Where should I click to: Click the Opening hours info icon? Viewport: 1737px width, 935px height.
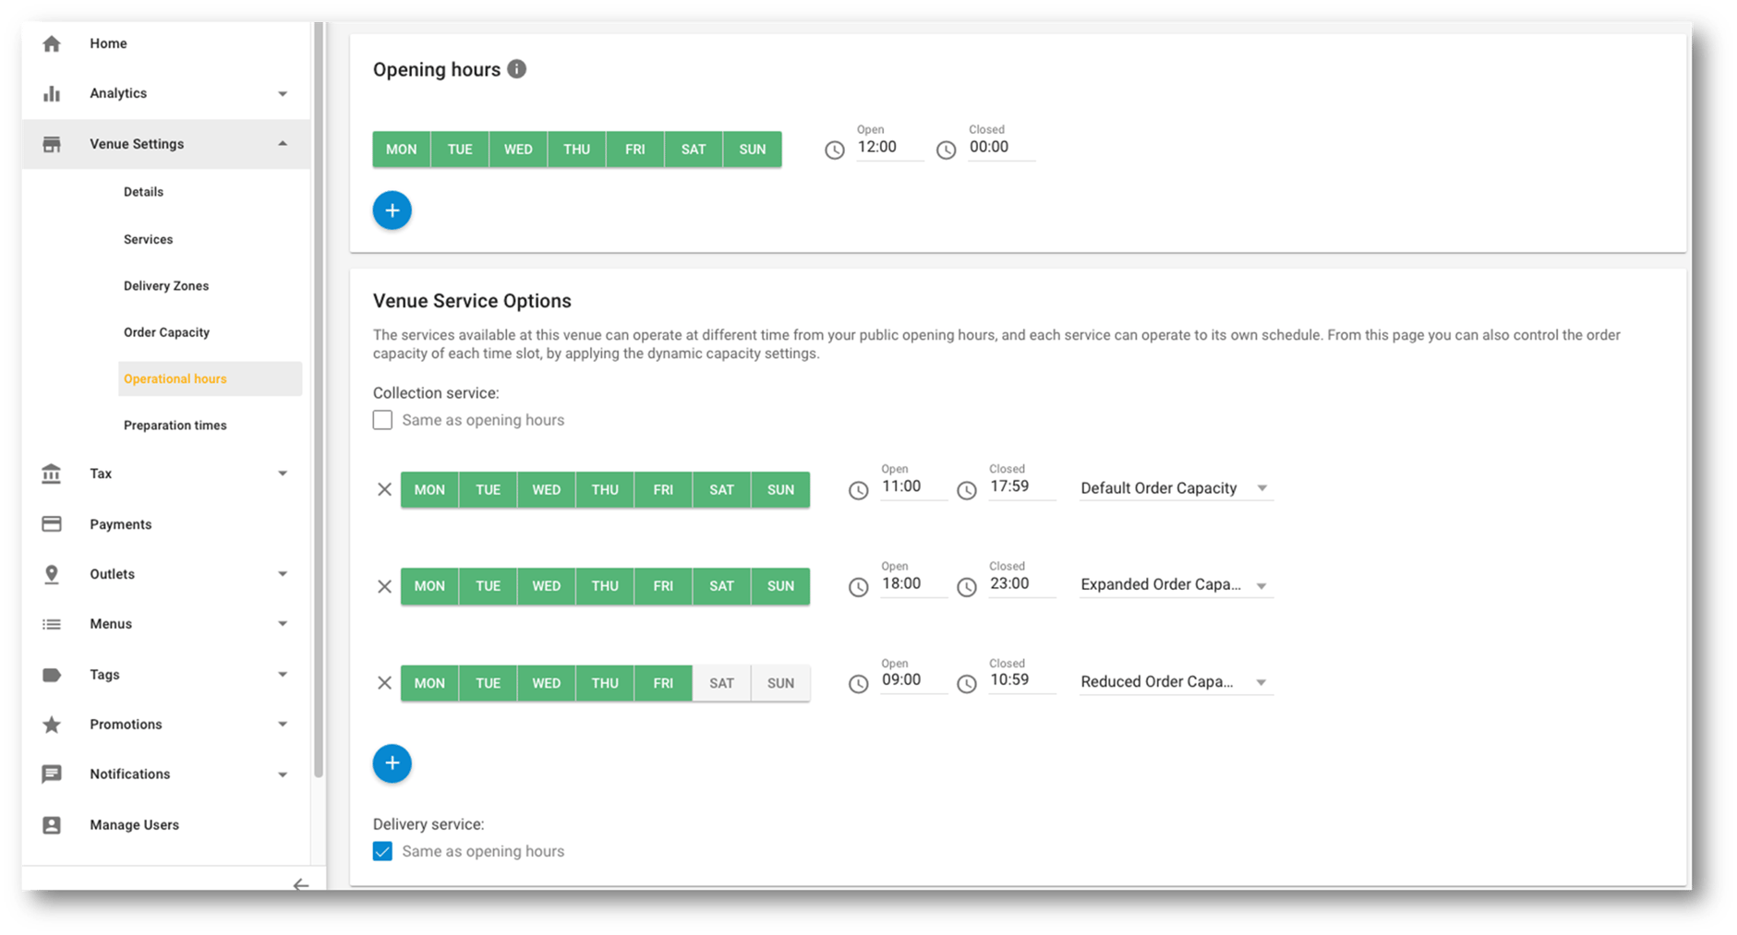coord(517,68)
